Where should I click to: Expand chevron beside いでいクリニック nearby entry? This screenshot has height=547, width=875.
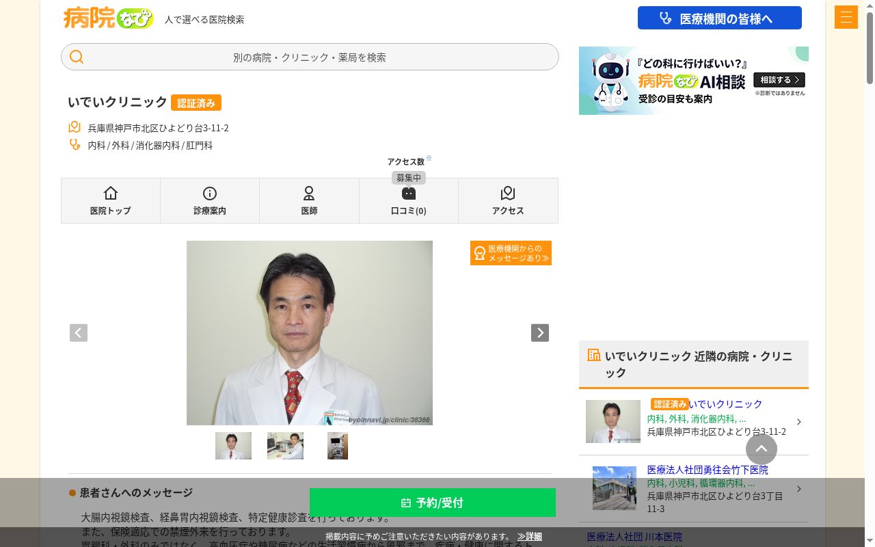point(799,422)
